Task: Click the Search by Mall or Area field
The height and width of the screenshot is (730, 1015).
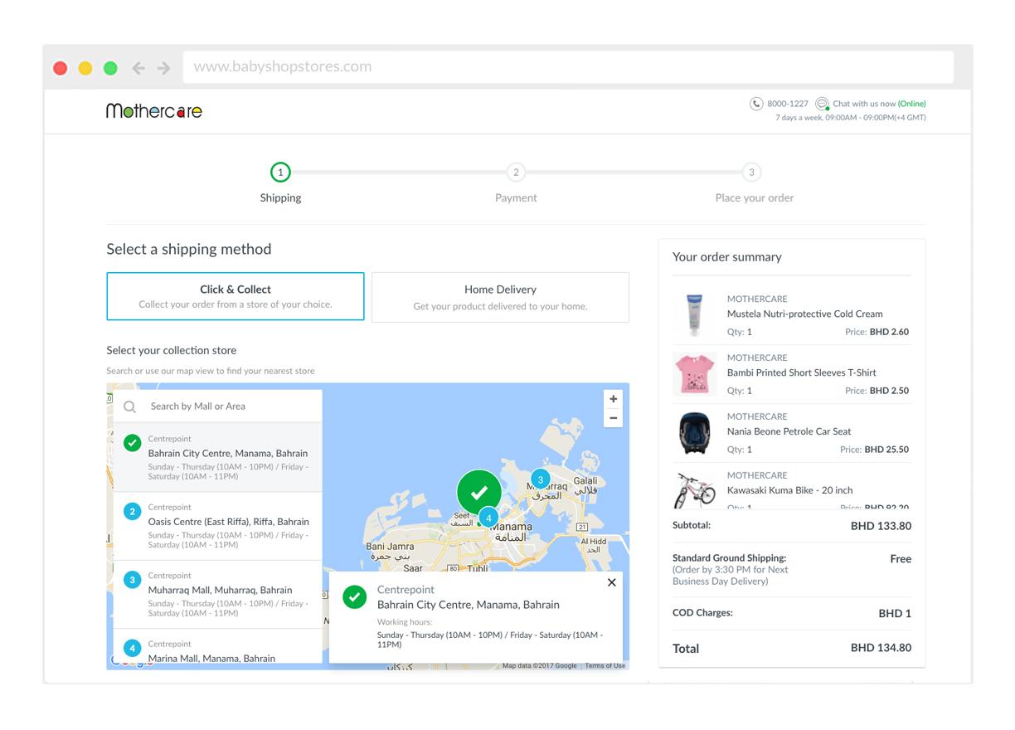Action: pyautogui.click(x=218, y=406)
